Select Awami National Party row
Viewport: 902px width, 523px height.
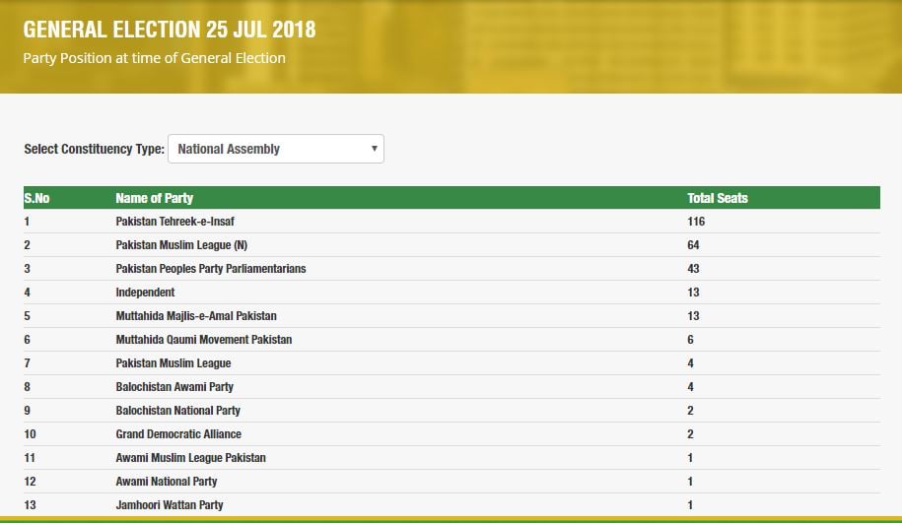(x=451, y=481)
